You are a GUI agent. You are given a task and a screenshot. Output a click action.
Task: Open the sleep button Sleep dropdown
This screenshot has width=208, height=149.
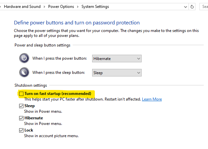117,73
